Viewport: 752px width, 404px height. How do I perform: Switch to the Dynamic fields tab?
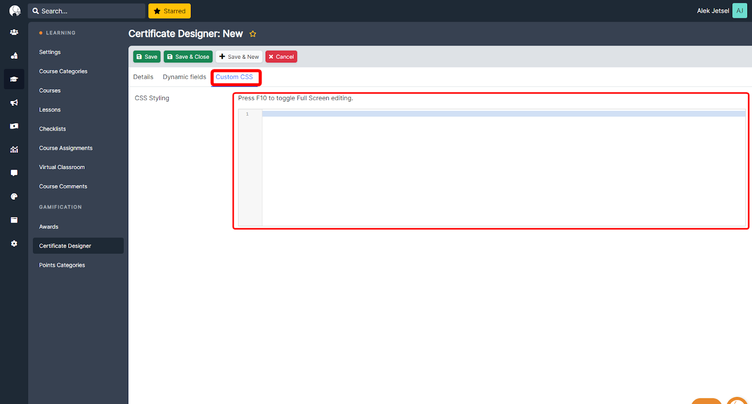tap(185, 77)
